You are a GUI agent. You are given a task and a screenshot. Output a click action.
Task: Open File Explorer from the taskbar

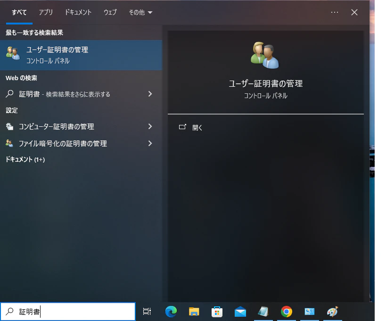193,312
